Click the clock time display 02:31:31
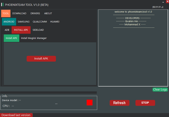169x117 pixels. click(x=158, y=7)
